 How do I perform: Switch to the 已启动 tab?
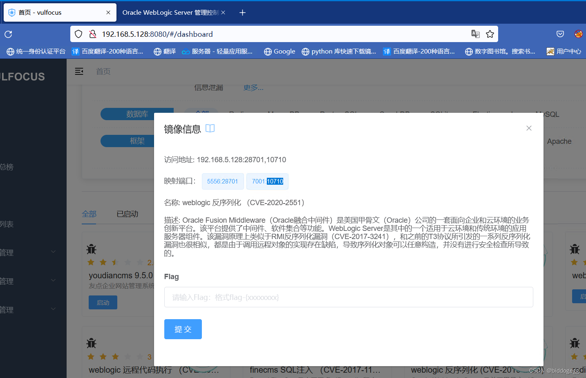point(127,214)
